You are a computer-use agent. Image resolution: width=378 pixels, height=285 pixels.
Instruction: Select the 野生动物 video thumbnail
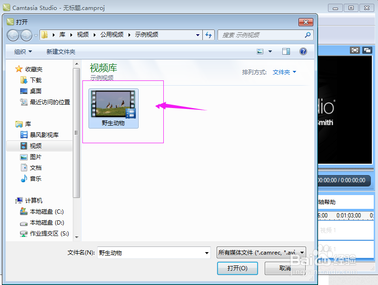pos(114,108)
